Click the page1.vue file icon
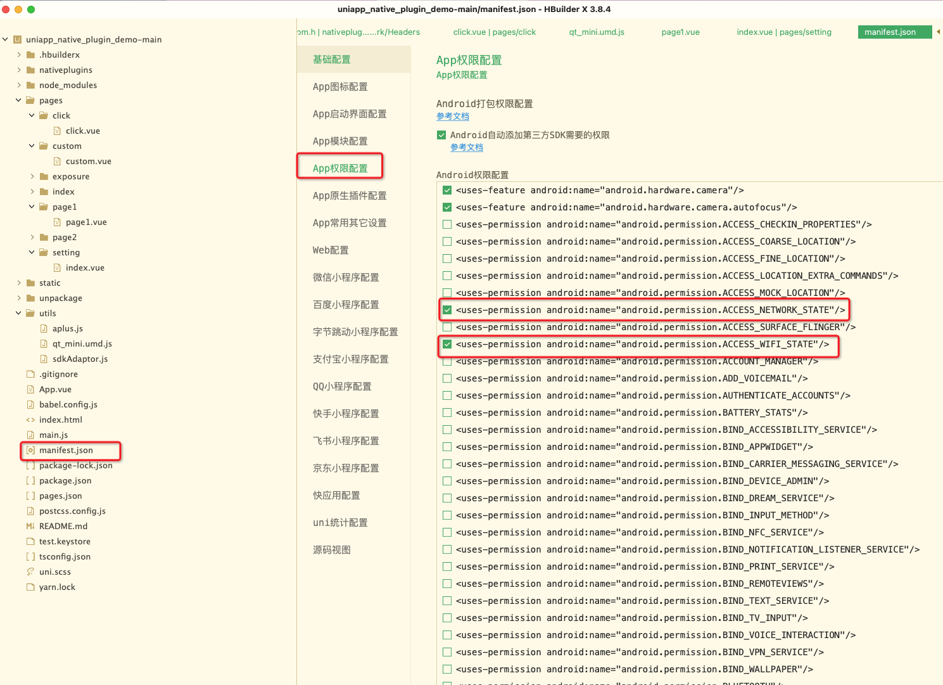943x685 pixels. pyautogui.click(x=57, y=222)
